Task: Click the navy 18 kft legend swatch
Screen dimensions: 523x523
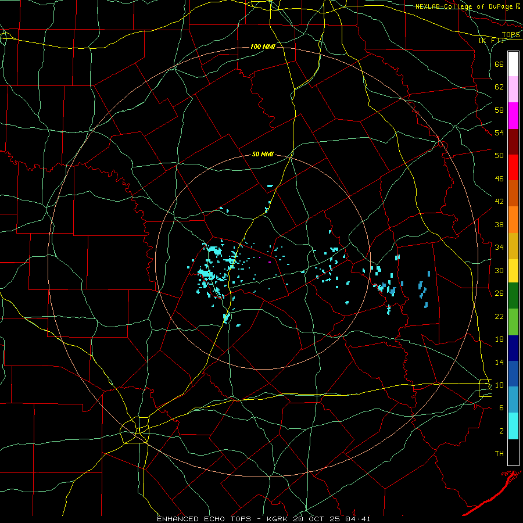Action: [513, 348]
